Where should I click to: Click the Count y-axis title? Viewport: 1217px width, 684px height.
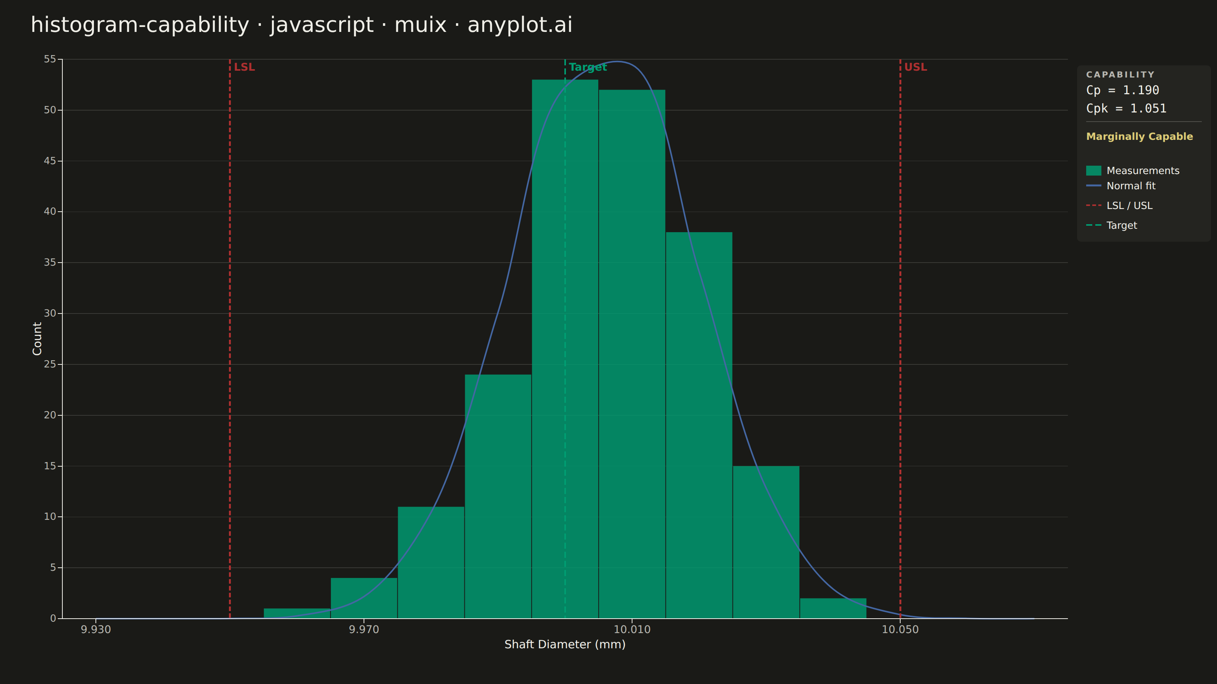coord(37,339)
